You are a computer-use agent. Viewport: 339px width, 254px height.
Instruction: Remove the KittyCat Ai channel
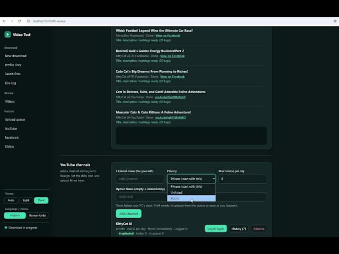[x=259, y=229]
